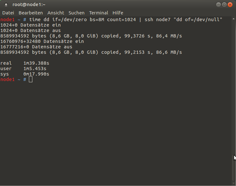Open the Terminal menu
Image resolution: width=236 pixels, height=186 pixels.
98,13
